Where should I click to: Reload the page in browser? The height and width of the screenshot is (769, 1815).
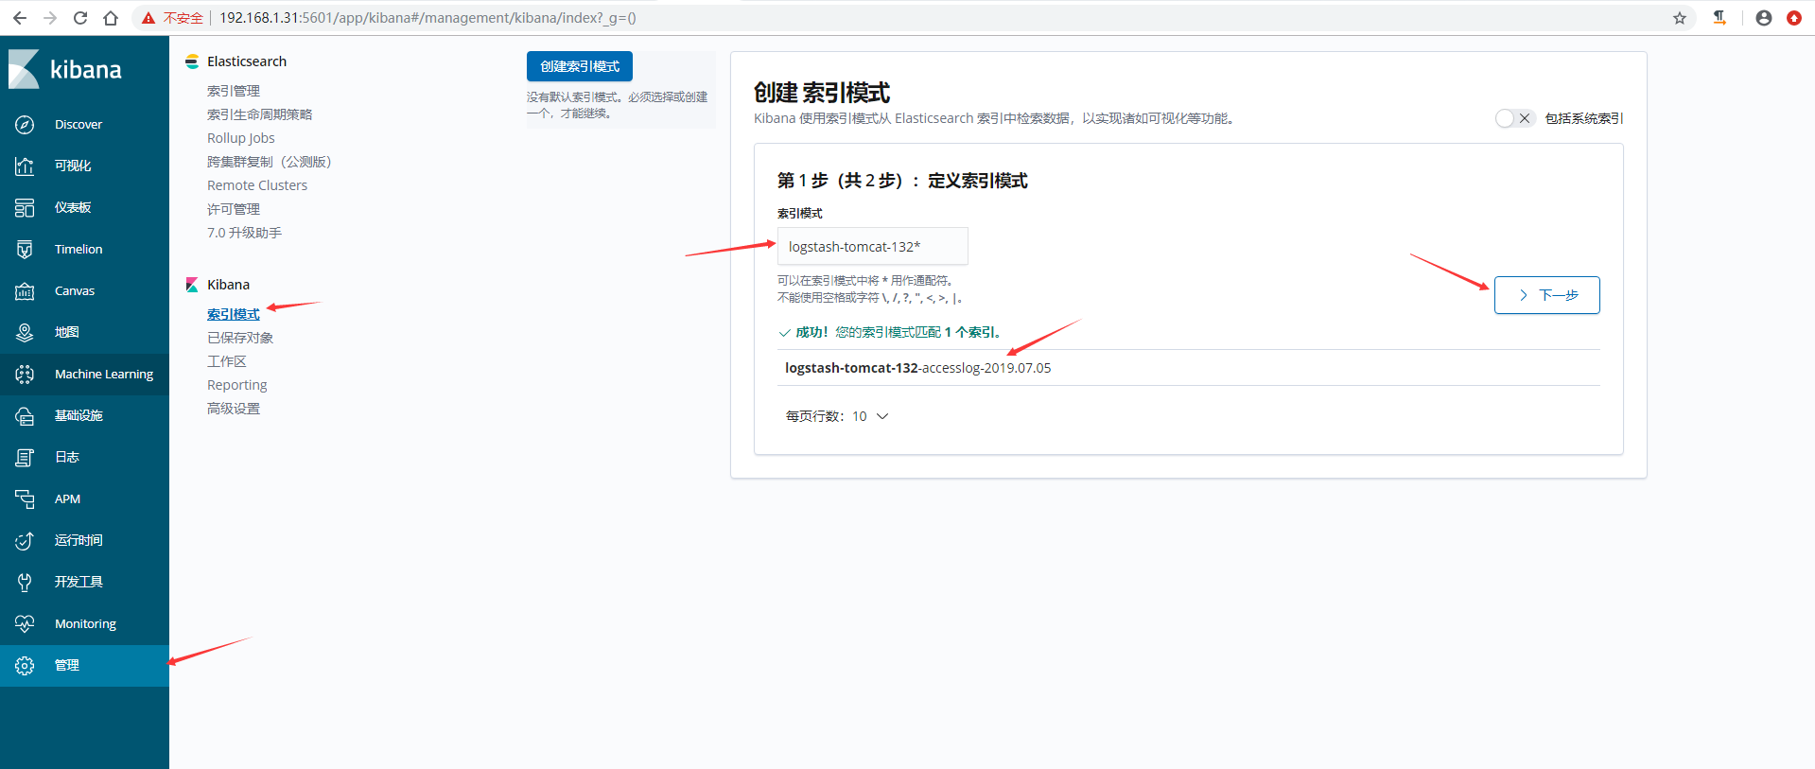(x=80, y=18)
